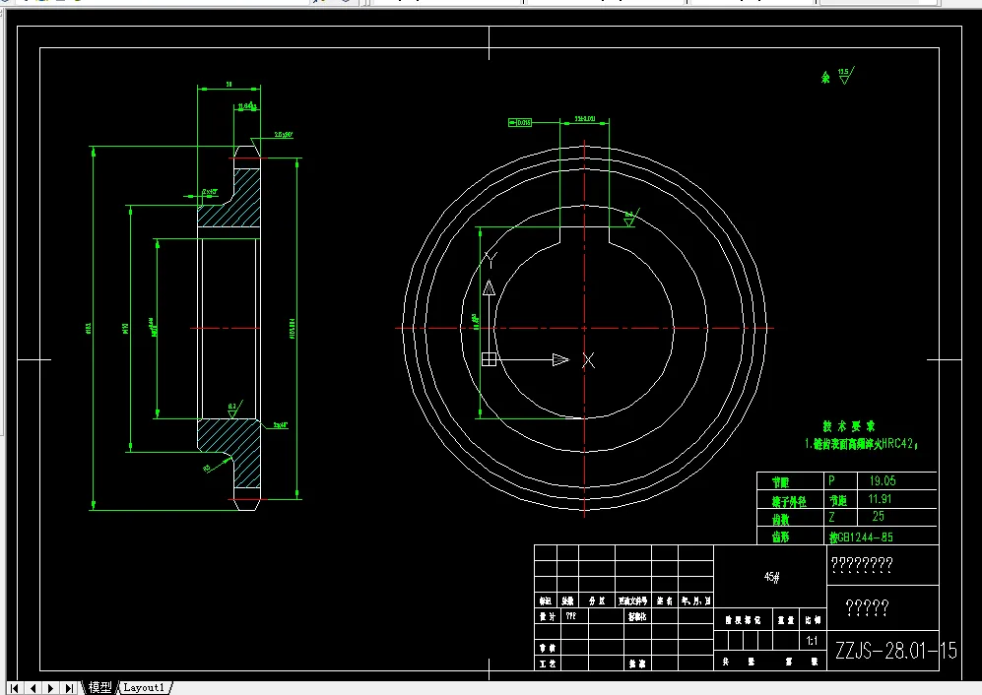Select the UCS X axis label
The width and height of the screenshot is (982, 695).
(x=588, y=360)
